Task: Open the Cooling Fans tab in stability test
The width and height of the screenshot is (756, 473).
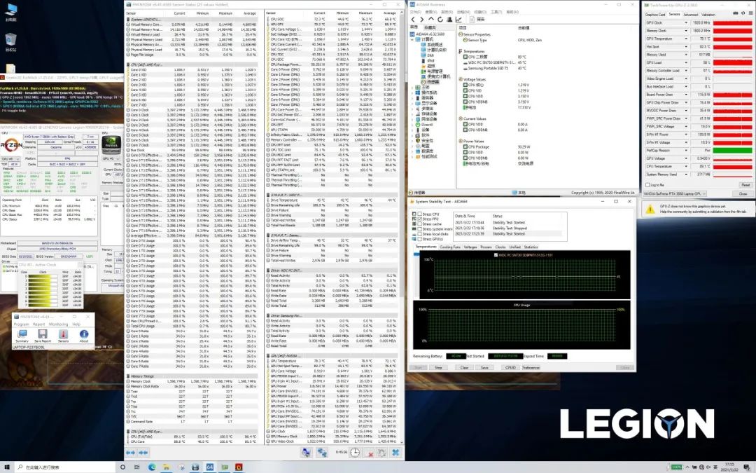Action: (450, 247)
